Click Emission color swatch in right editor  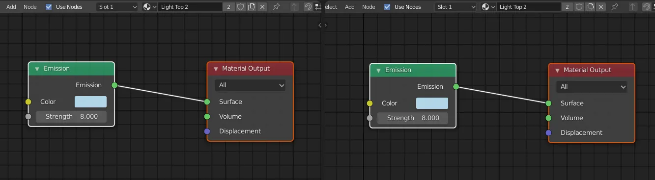[x=432, y=103]
